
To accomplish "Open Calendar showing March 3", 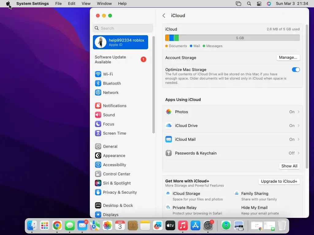I will [120, 226].
